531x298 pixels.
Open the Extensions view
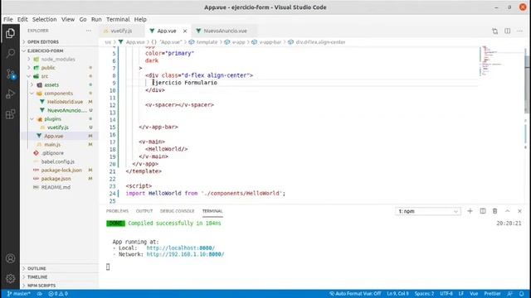click(x=10, y=114)
